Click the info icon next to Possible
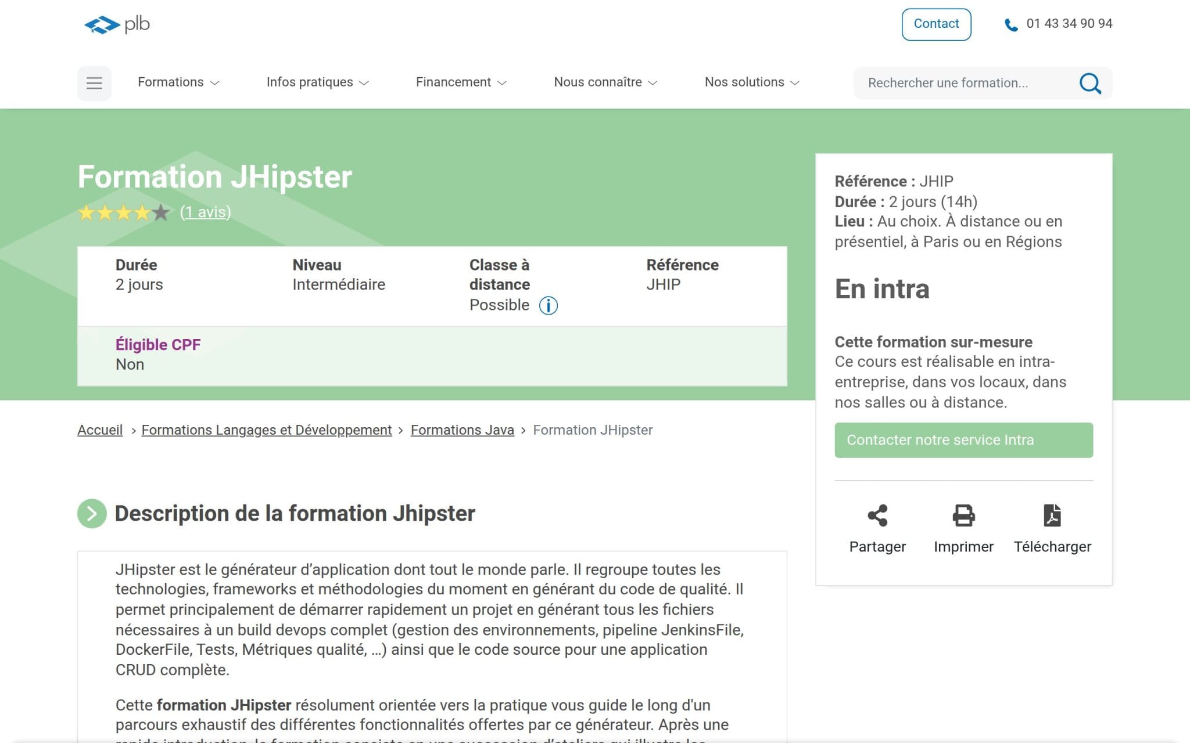This screenshot has height=743, width=1190. [548, 305]
